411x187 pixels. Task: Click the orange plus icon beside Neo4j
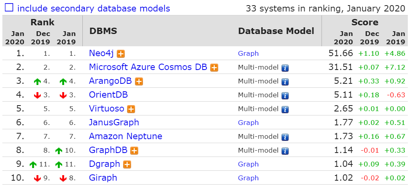[x=121, y=54]
